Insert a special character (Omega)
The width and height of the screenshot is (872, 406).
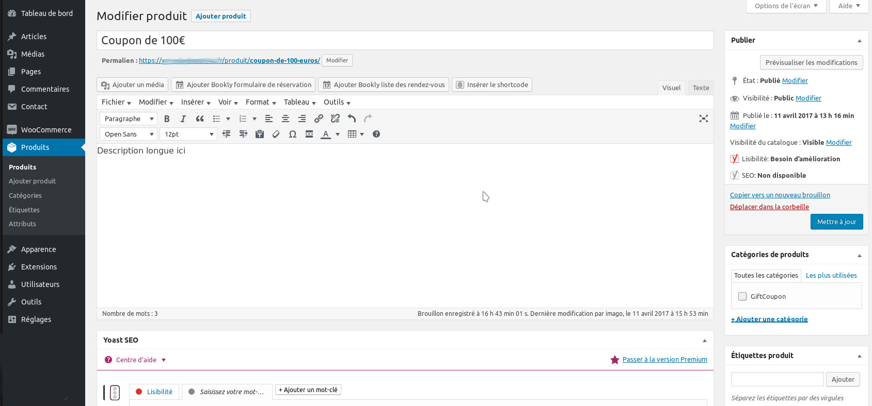click(292, 134)
